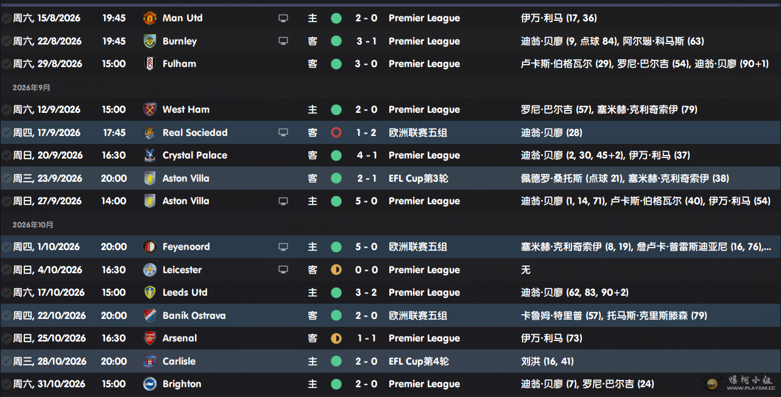Click the green win indicator for Carlisle
The width and height of the screenshot is (781, 397).
(x=336, y=361)
